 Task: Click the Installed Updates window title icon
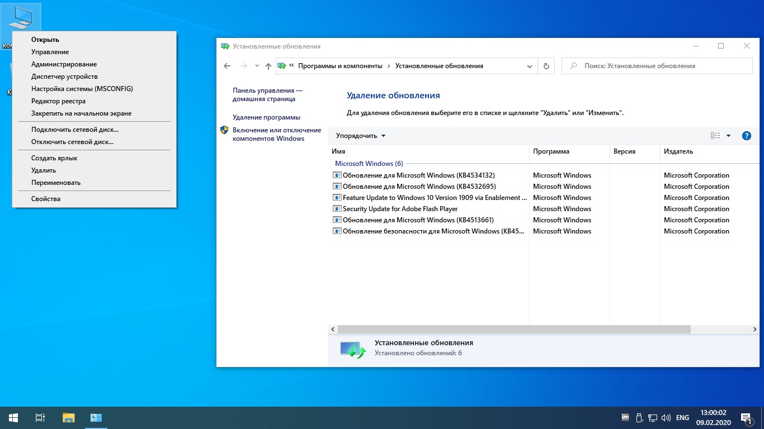(x=225, y=46)
